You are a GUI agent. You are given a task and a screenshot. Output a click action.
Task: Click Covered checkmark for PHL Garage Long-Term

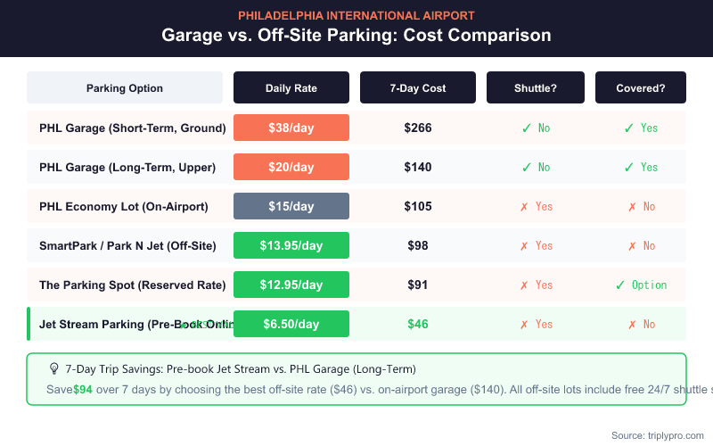point(630,168)
